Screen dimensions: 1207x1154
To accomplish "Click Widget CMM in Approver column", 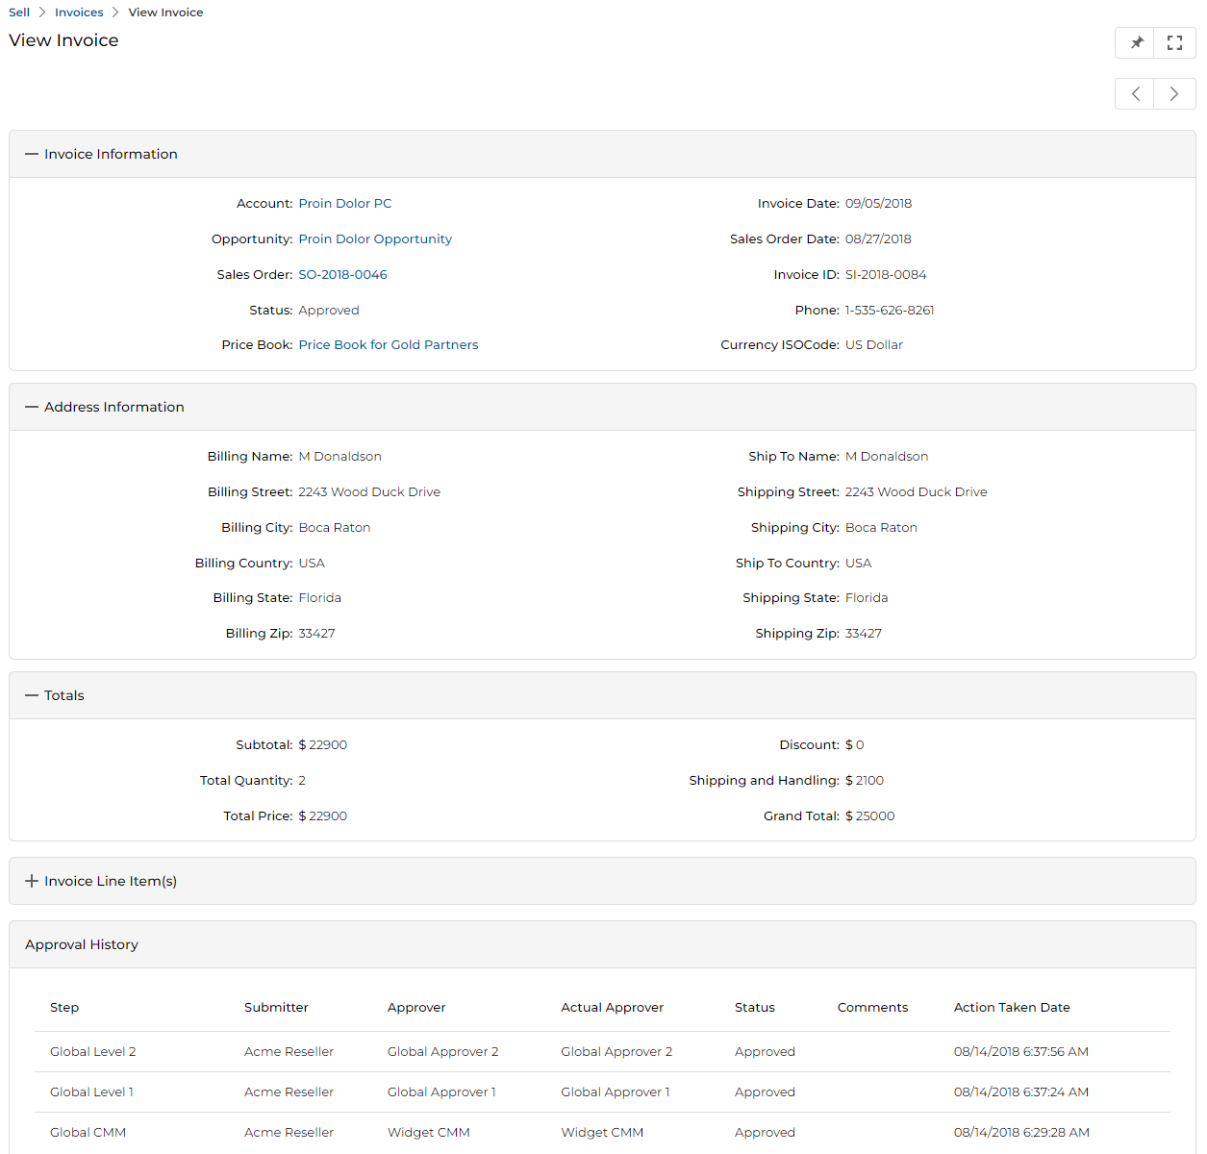I will pos(429,1132).
